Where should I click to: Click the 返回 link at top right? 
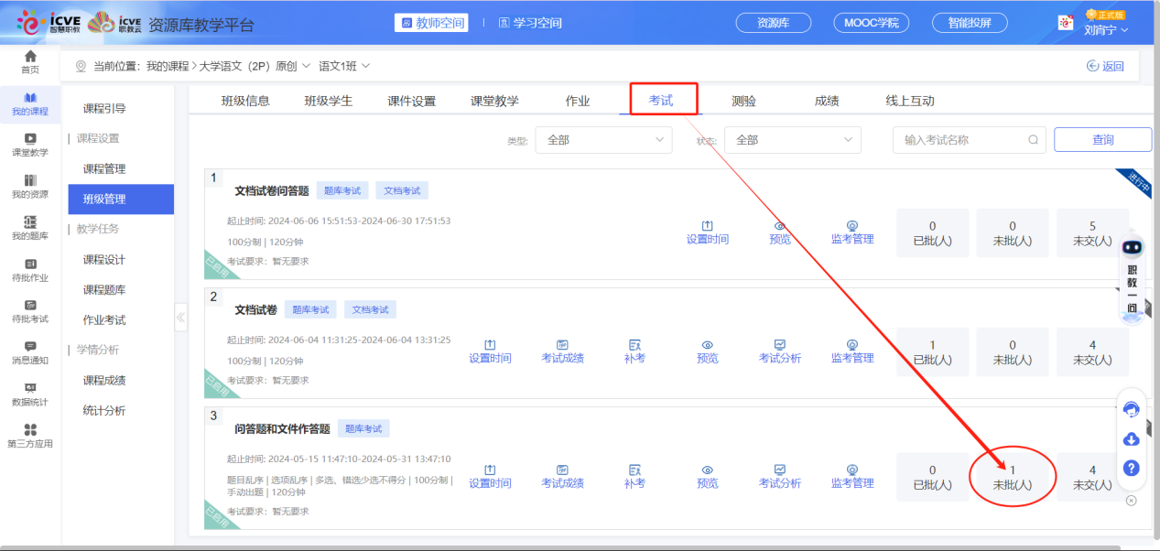(1104, 65)
